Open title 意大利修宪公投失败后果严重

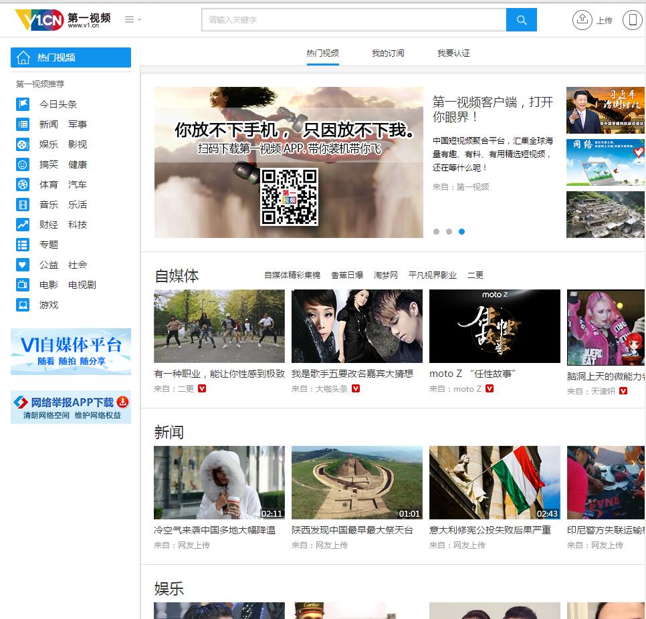(x=490, y=530)
